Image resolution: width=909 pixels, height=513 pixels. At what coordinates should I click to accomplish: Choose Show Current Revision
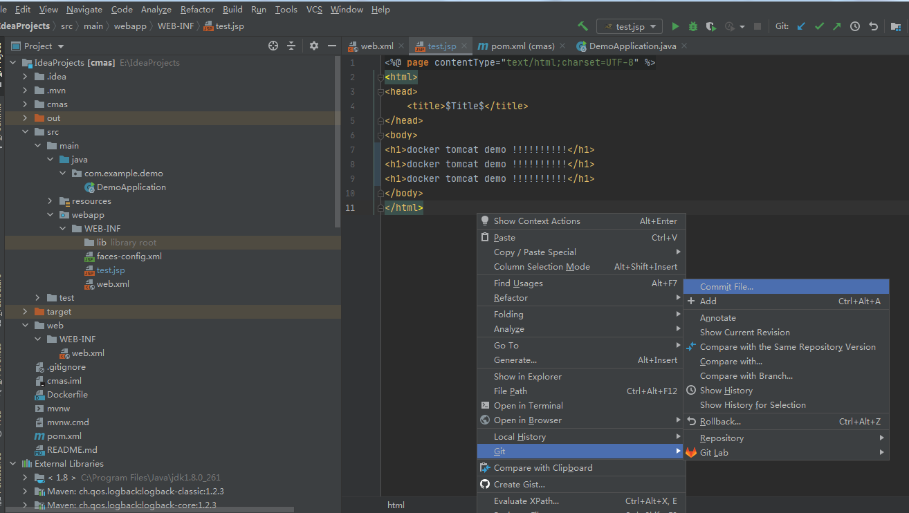(x=786, y=332)
